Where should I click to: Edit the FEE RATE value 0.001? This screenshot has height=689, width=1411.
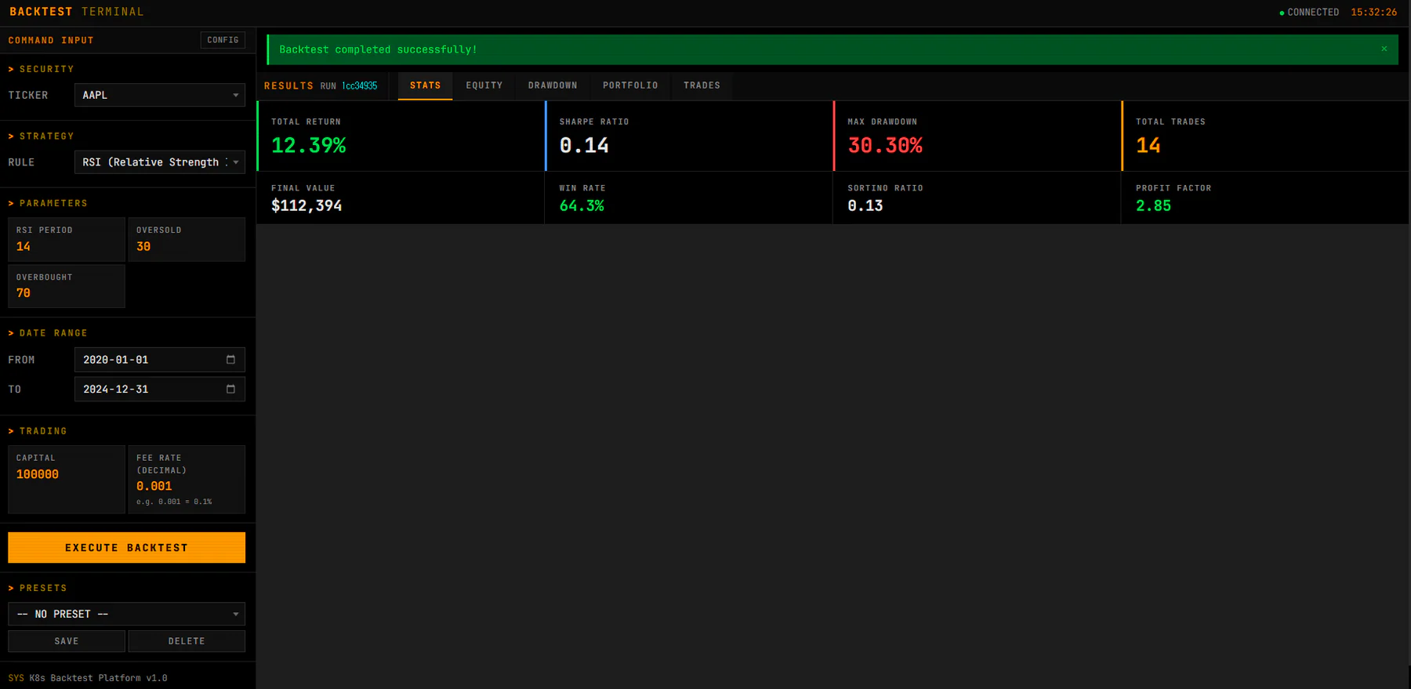click(x=187, y=486)
